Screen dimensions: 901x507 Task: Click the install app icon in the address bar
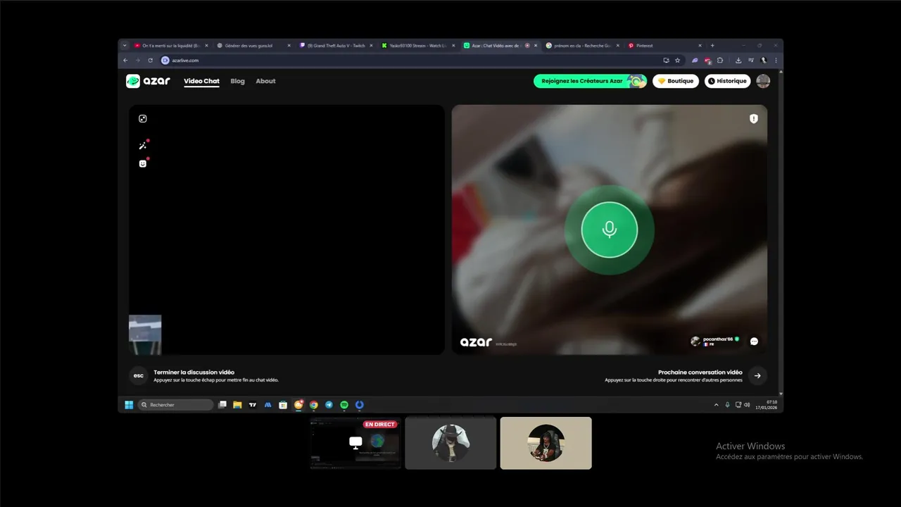[666, 61]
